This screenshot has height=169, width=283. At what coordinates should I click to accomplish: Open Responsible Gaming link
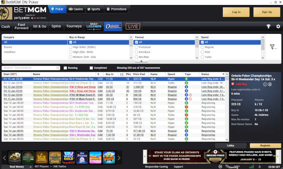click(x=156, y=167)
